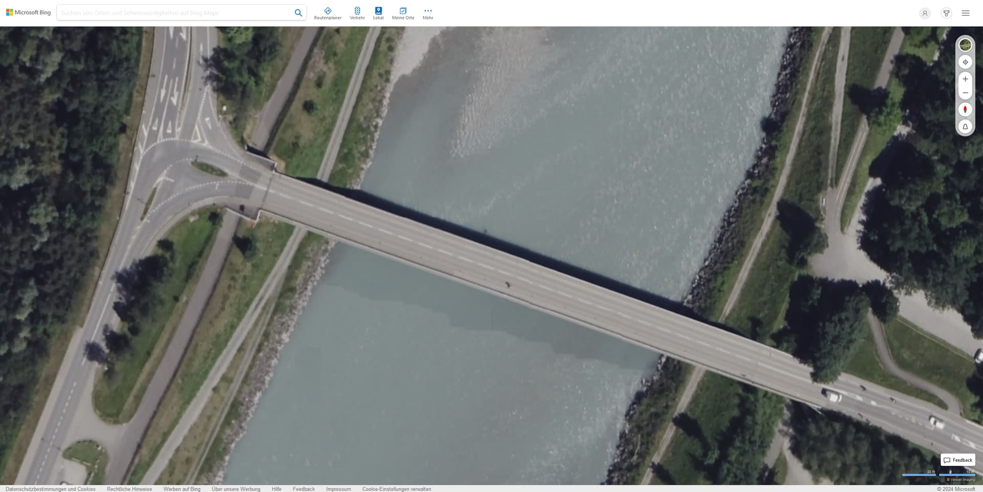Open Meine Orte
Screen dimensions: 983x492
402,13
